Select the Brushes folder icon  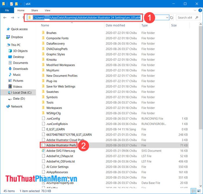click(x=43, y=32)
